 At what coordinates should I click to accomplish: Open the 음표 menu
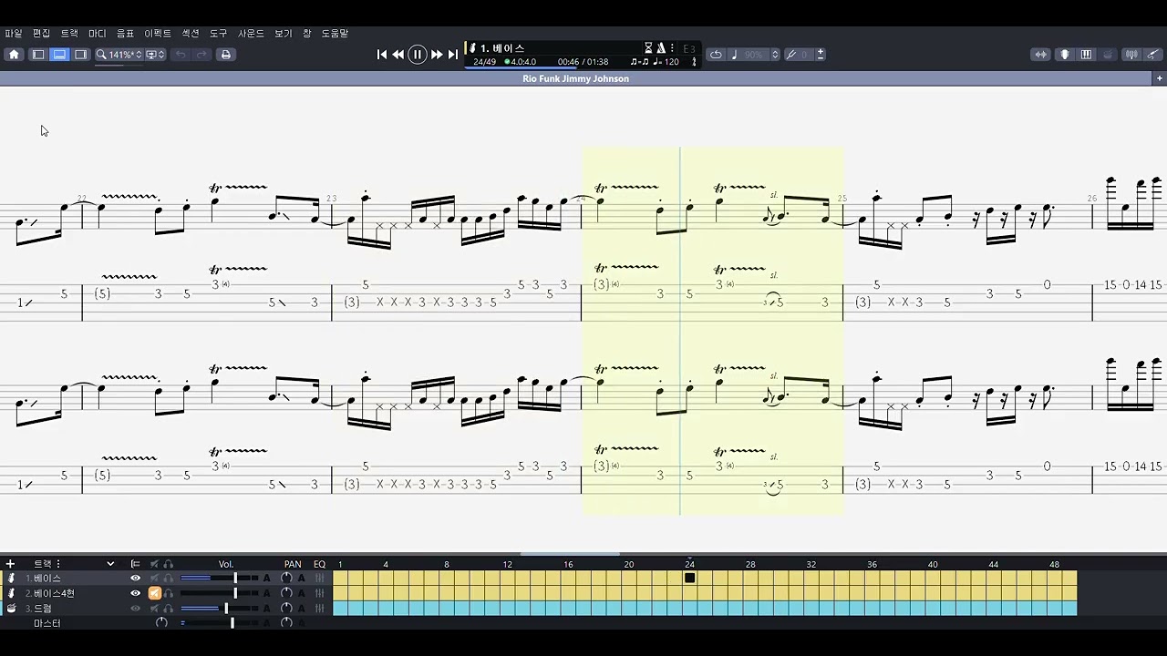125,34
